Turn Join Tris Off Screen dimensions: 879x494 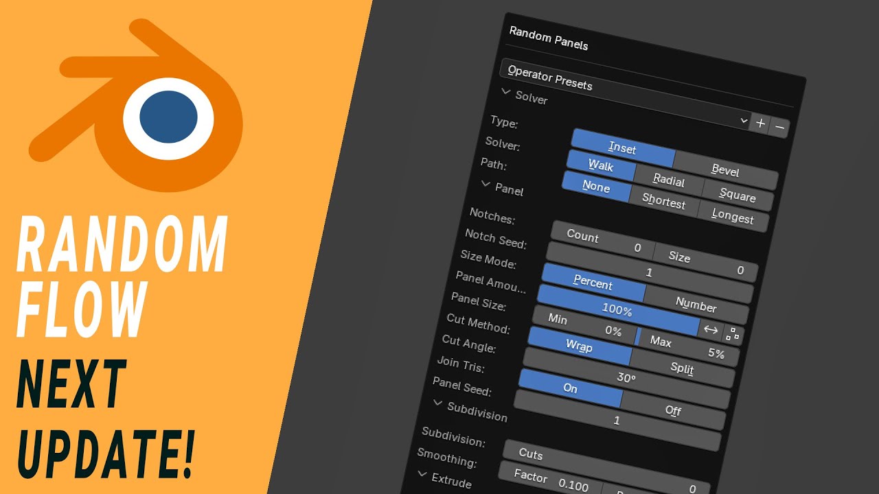(x=672, y=410)
